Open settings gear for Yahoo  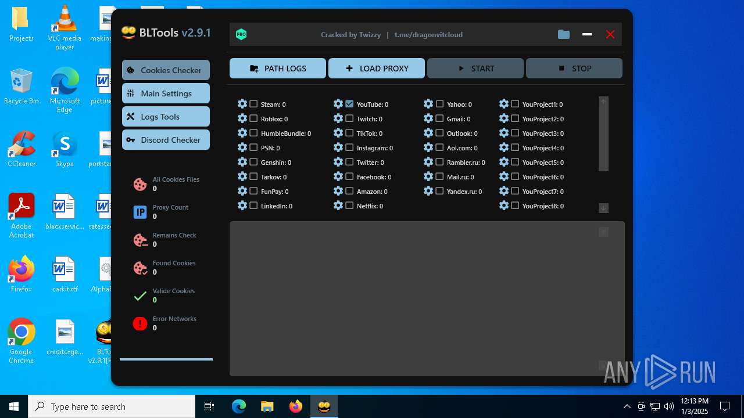[x=428, y=104]
